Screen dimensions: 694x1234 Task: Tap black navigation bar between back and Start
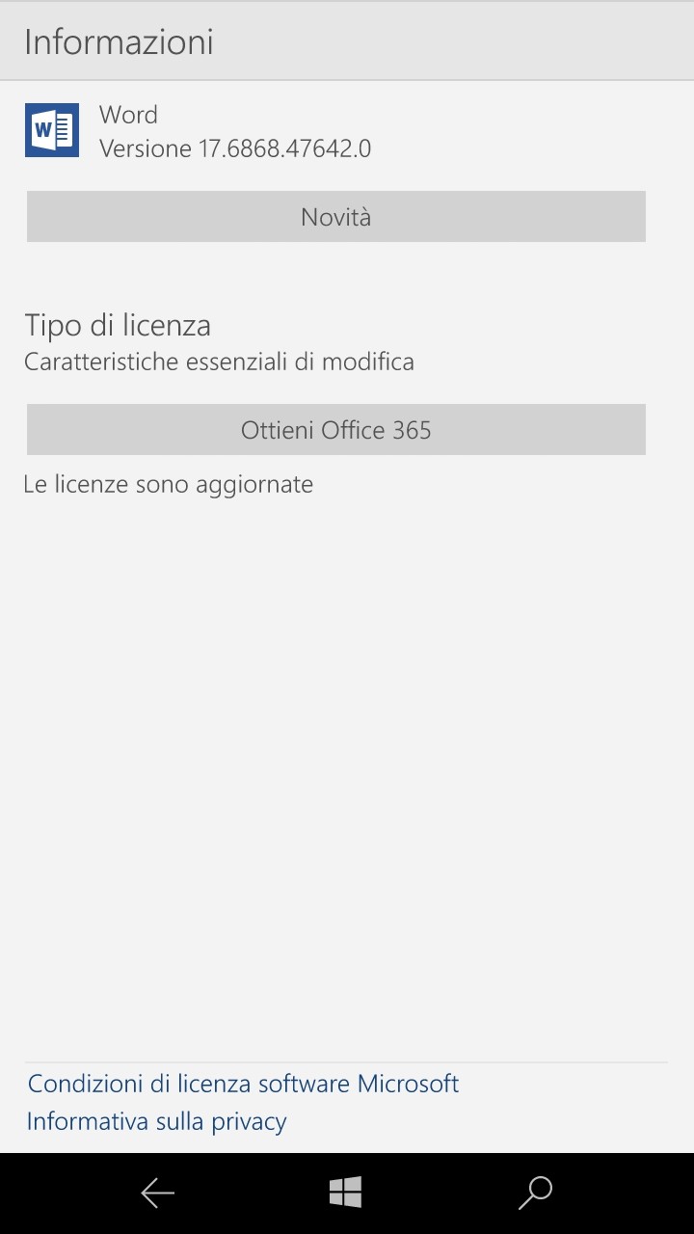pos(251,1194)
